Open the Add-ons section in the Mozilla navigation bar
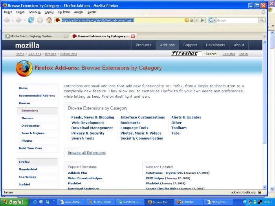The width and height of the screenshot is (275, 206). pos(167,45)
